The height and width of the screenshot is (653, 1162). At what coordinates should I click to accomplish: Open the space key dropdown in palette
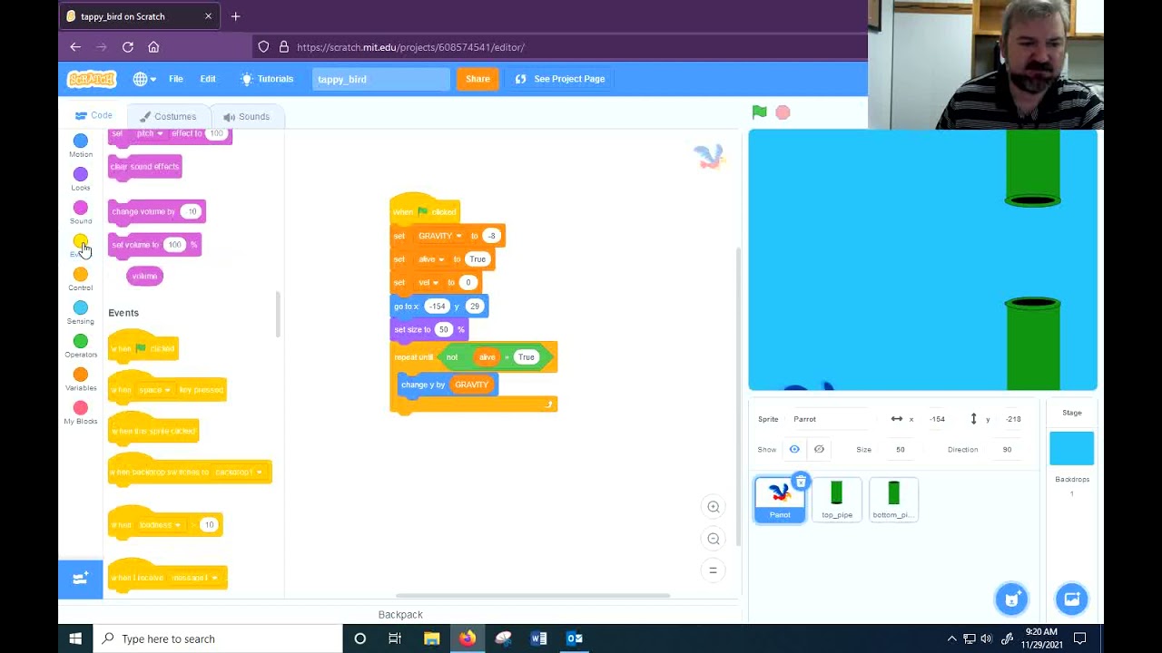coord(154,390)
